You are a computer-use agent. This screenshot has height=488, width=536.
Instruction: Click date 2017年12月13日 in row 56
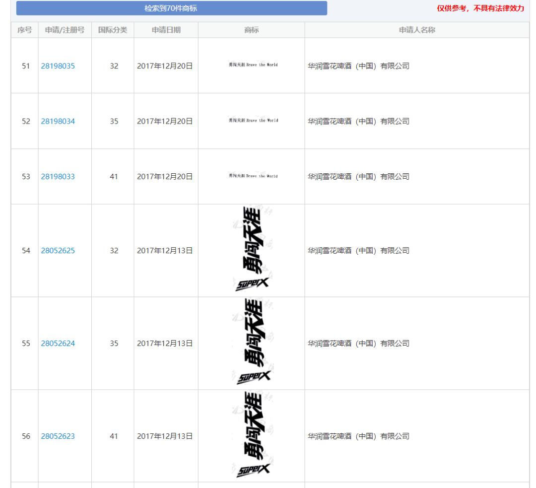[165, 436]
